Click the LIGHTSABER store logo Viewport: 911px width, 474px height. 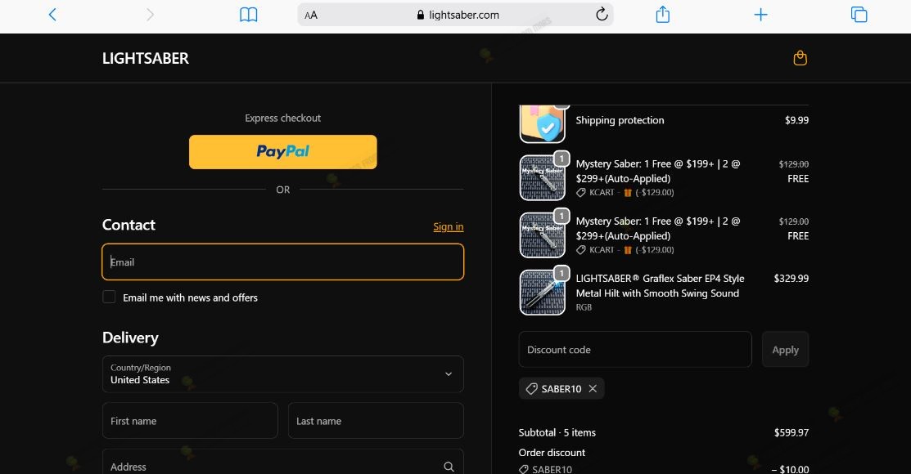coord(145,58)
